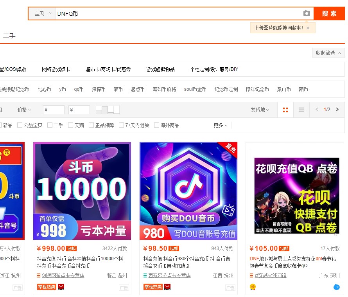Go to previous results page arrow

tap(317, 109)
